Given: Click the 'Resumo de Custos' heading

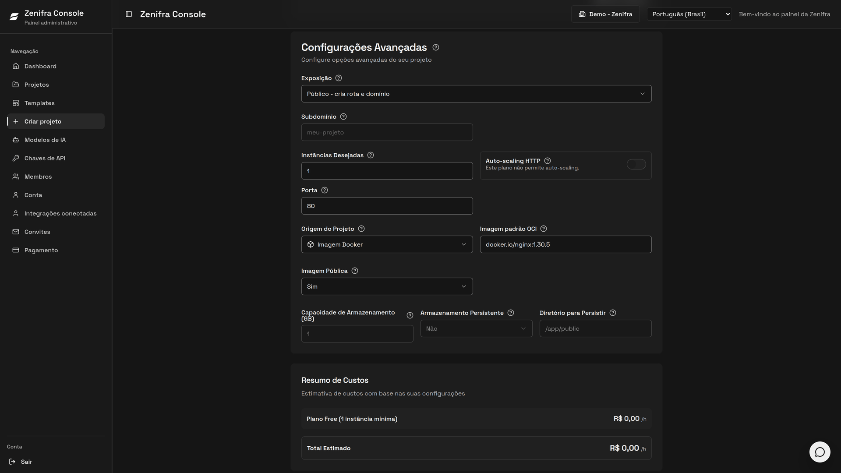Looking at the screenshot, I should 335,380.
